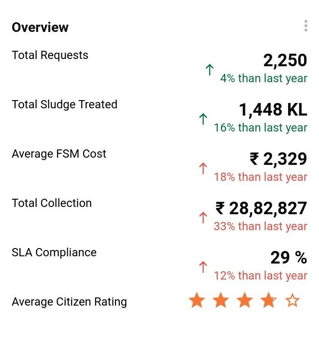This screenshot has width=319, height=353.
Task: Click the Overview heading
Action: [40, 28]
